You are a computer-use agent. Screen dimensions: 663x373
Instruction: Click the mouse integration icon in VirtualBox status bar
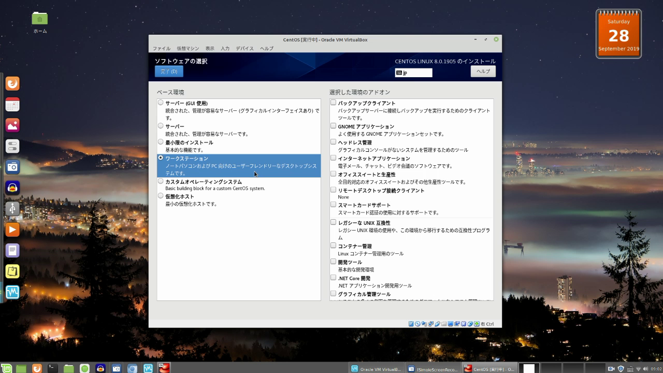tap(470, 324)
